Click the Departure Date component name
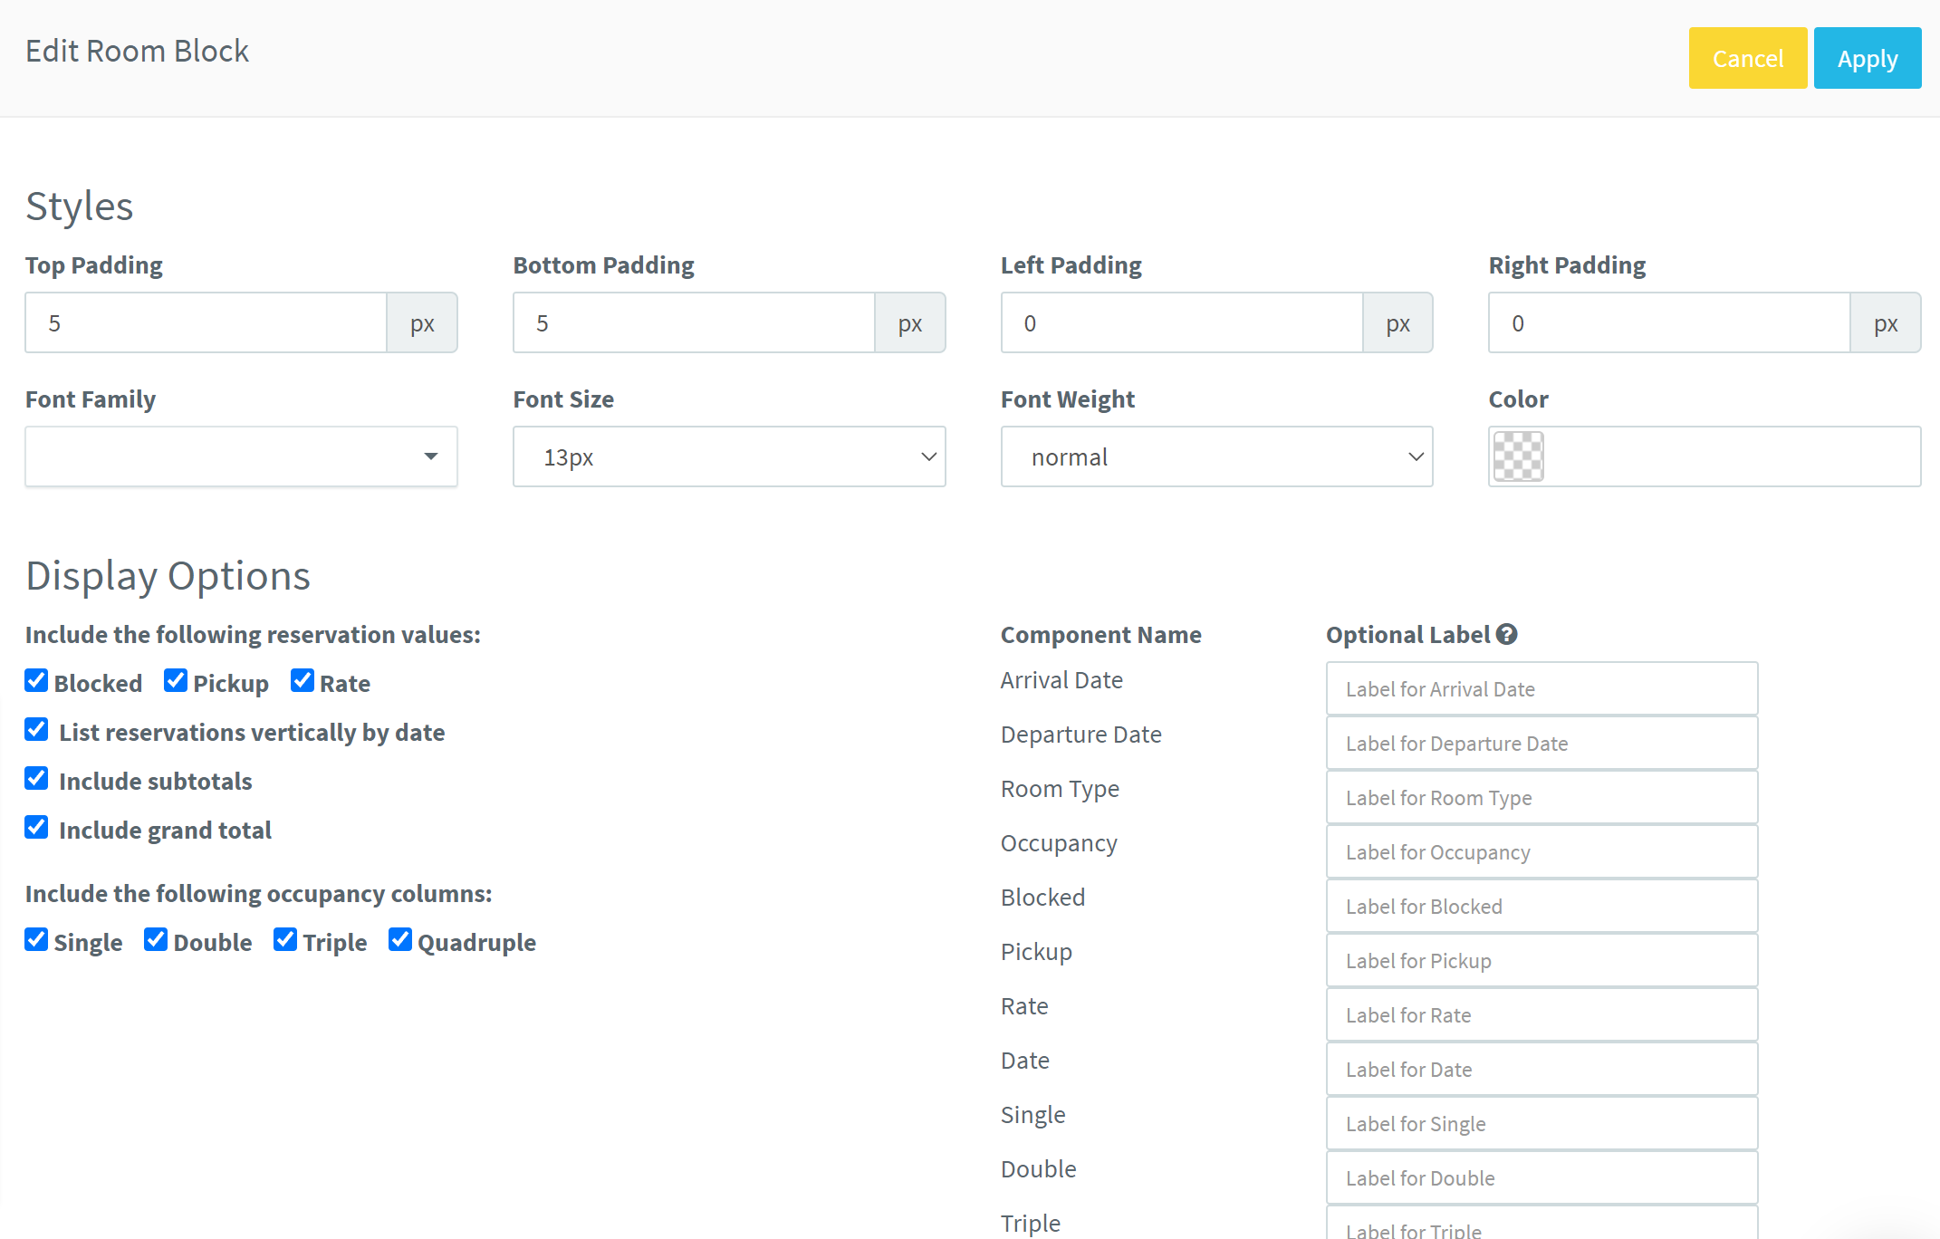This screenshot has height=1239, width=1940. [1080, 735]
